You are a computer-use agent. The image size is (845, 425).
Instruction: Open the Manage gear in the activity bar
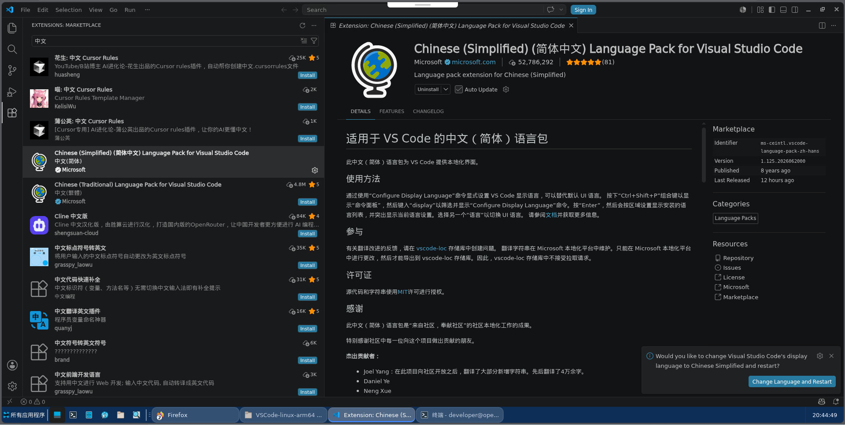[12, 386]
